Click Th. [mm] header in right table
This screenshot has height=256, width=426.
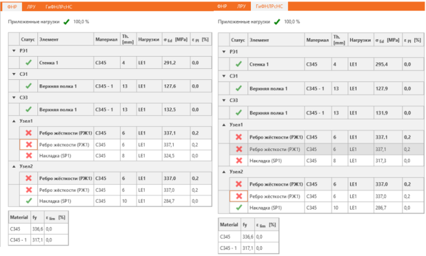click(x=339, y=40)
